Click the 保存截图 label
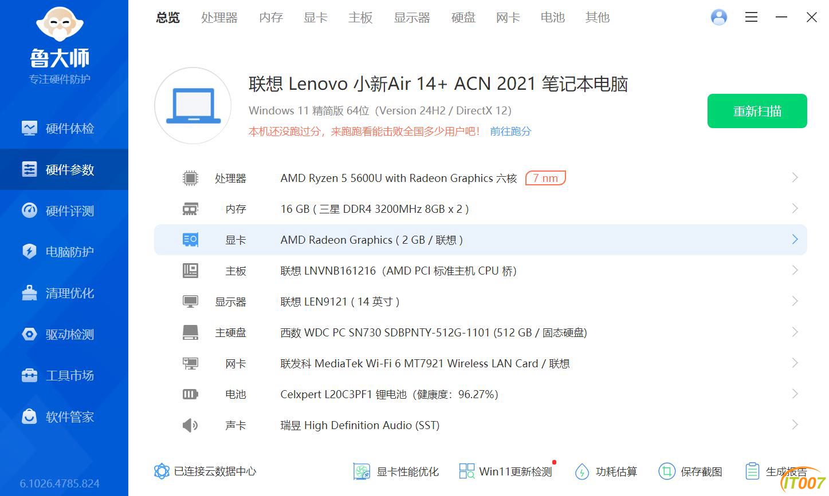Image resolution: width=829 pixels, height=496 pixels. (701, 472)
